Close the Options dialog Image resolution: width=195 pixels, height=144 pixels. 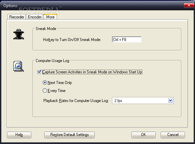click(x=189, y=5)
